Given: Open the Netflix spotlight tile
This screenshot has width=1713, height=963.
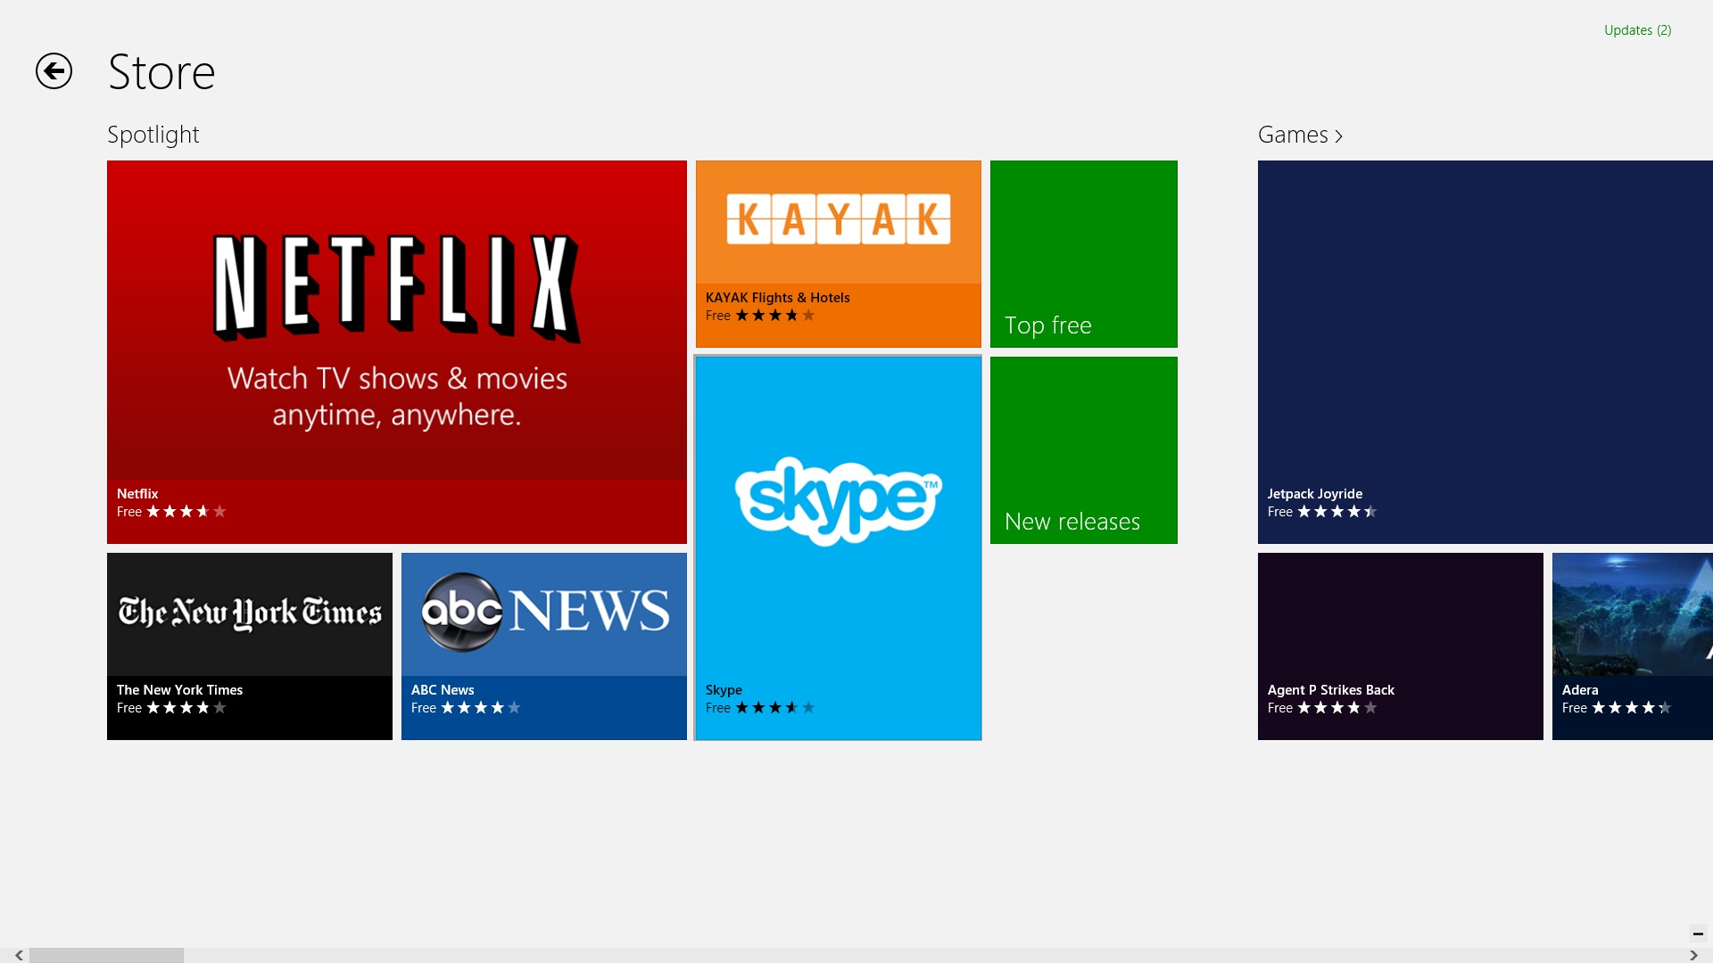Looking at the screenshot, I should click(x=397, y=352).
